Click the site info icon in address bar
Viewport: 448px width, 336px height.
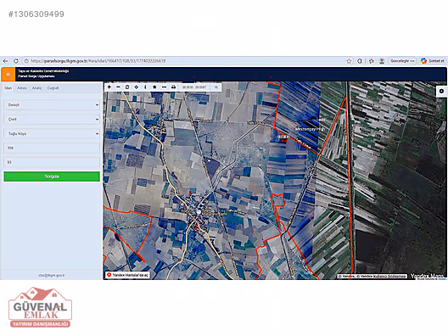(x=26, y=61)
